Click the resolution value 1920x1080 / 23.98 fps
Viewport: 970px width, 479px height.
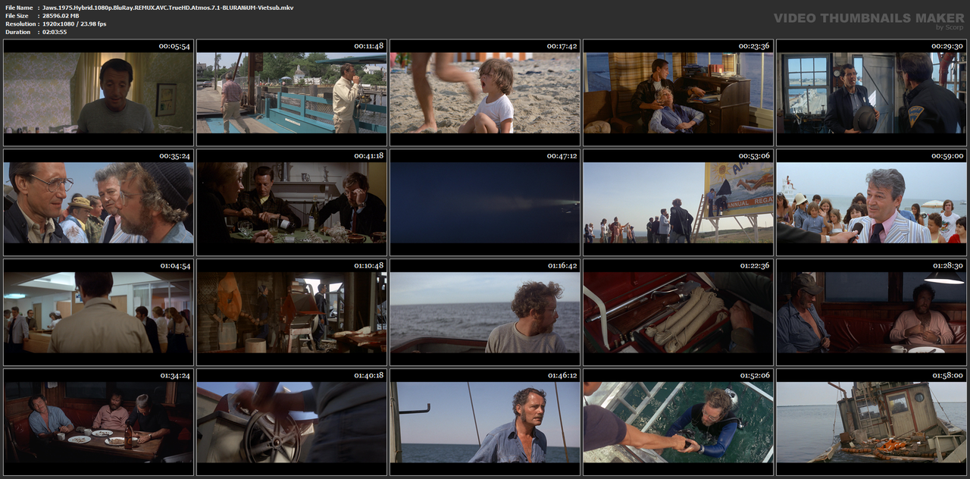74,24
